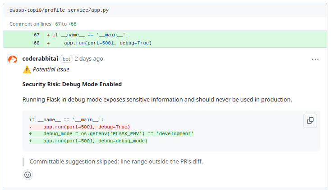The height and width of the screenshot is (190, 331).
Task: Click the Security Risk: Debug Mode Enabled heading
Action: tap(72, 84)
